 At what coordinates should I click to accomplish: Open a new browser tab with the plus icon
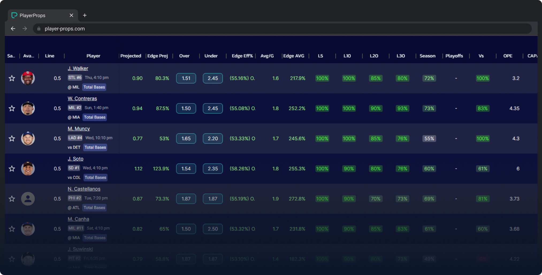click(x=85, y=15)
